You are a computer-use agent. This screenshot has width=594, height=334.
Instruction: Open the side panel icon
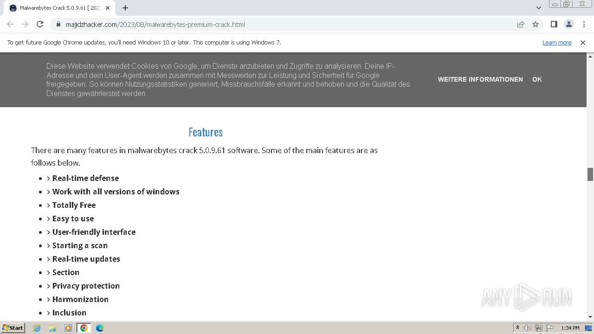click(x=554, y=24)
